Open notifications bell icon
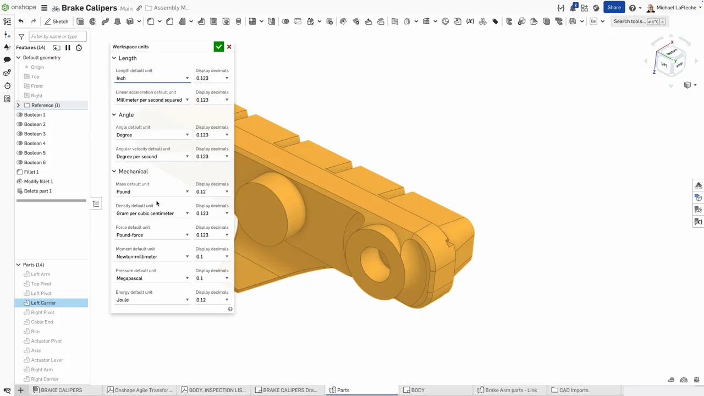Image resolution: width=704 pixels, height=396 pixels. 573,8
